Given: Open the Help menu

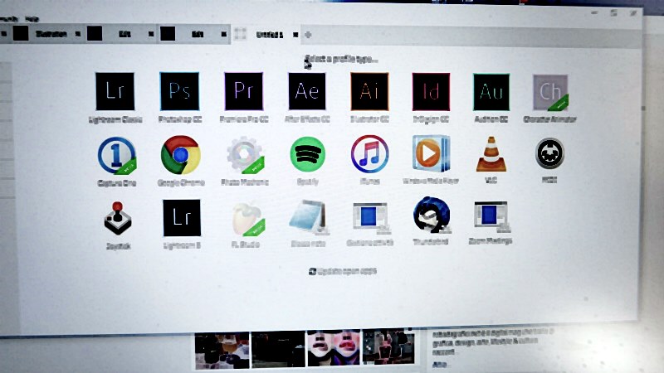Looking at the screenshot, I should click(32, 18).
